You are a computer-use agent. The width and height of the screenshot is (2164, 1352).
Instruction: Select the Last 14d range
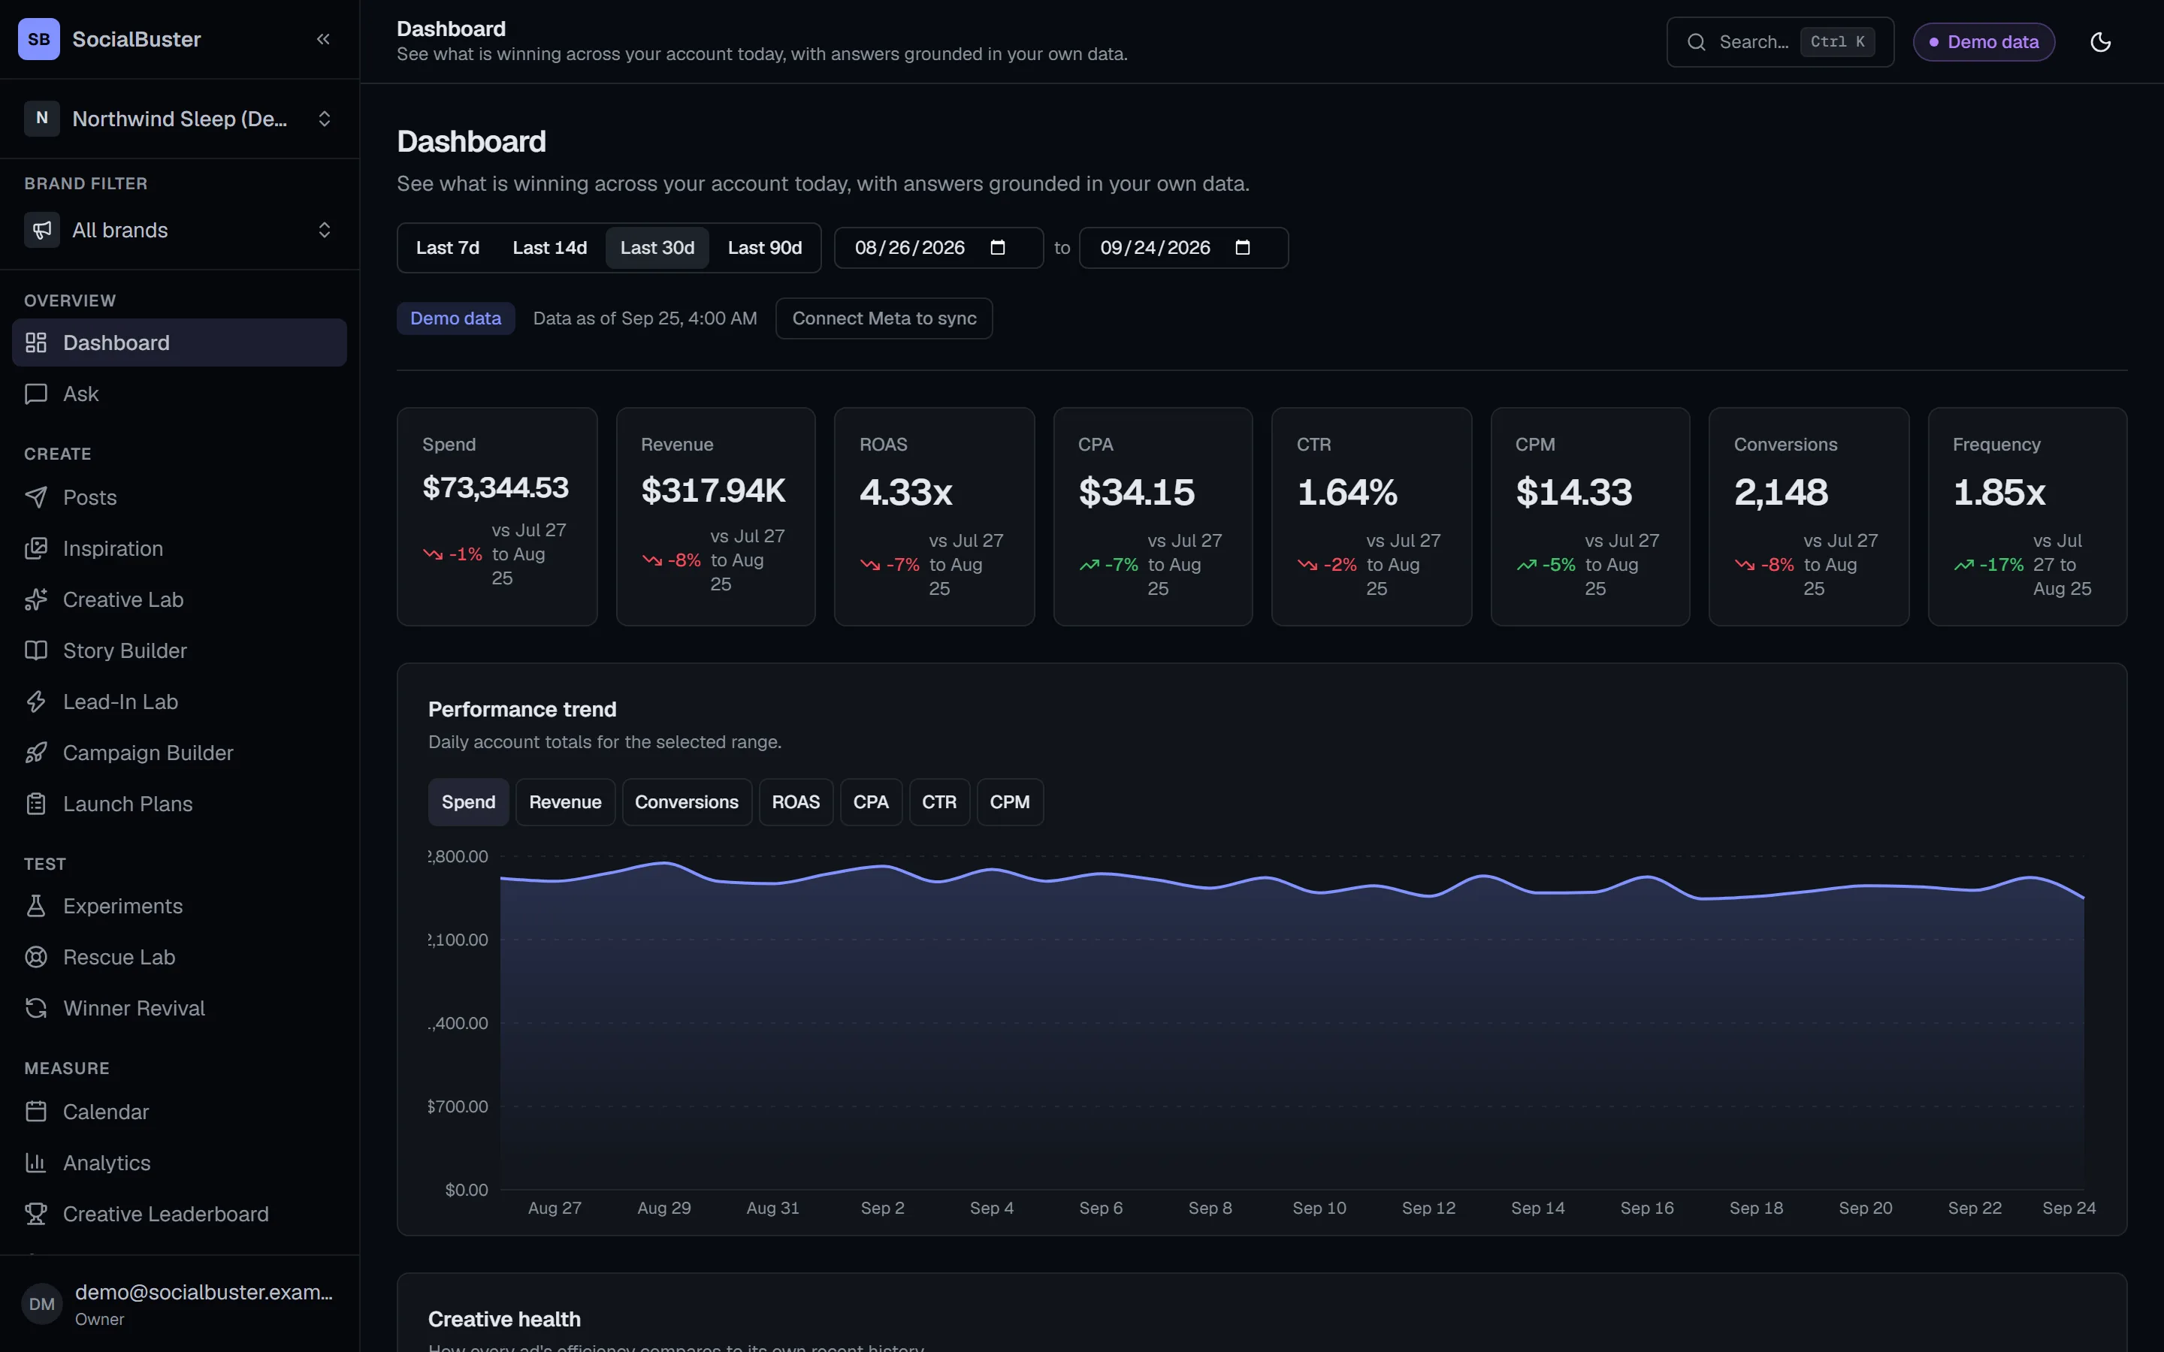[550, 248]
